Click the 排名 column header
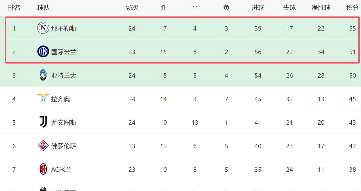The width and height of the screenshot is (361, 191). click(x=14, y=8)
